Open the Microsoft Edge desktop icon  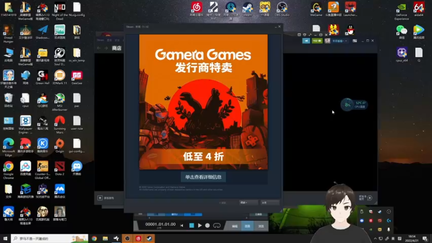pos(8,147)
